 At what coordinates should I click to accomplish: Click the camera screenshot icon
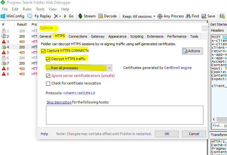click(x=222, y=16)
